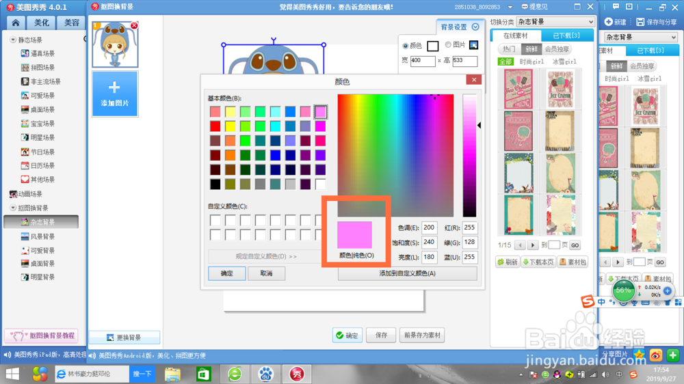Screen dimensions: 684x384
Task: Collapse the 静态场景 tree section
Action: (12, 40)
